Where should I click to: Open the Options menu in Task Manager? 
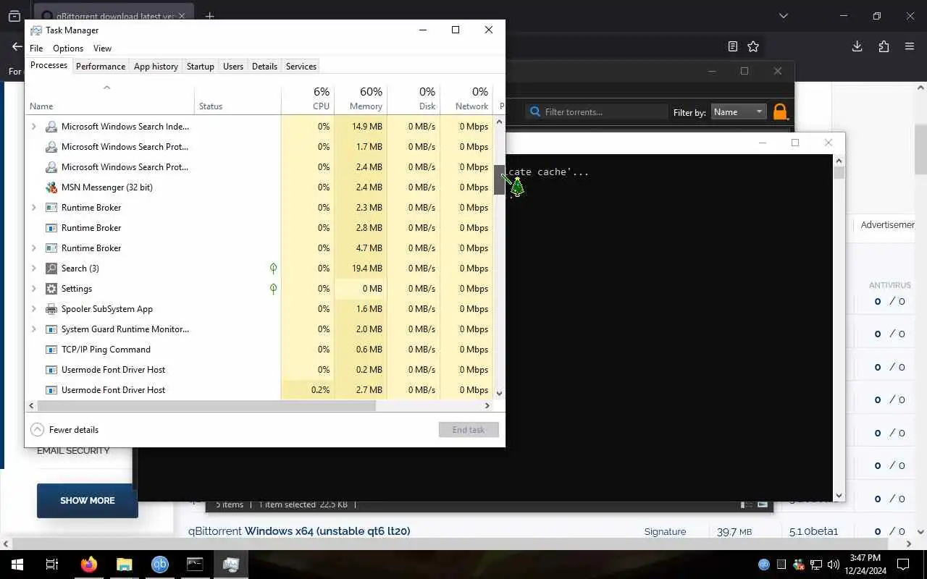(68, 48)
